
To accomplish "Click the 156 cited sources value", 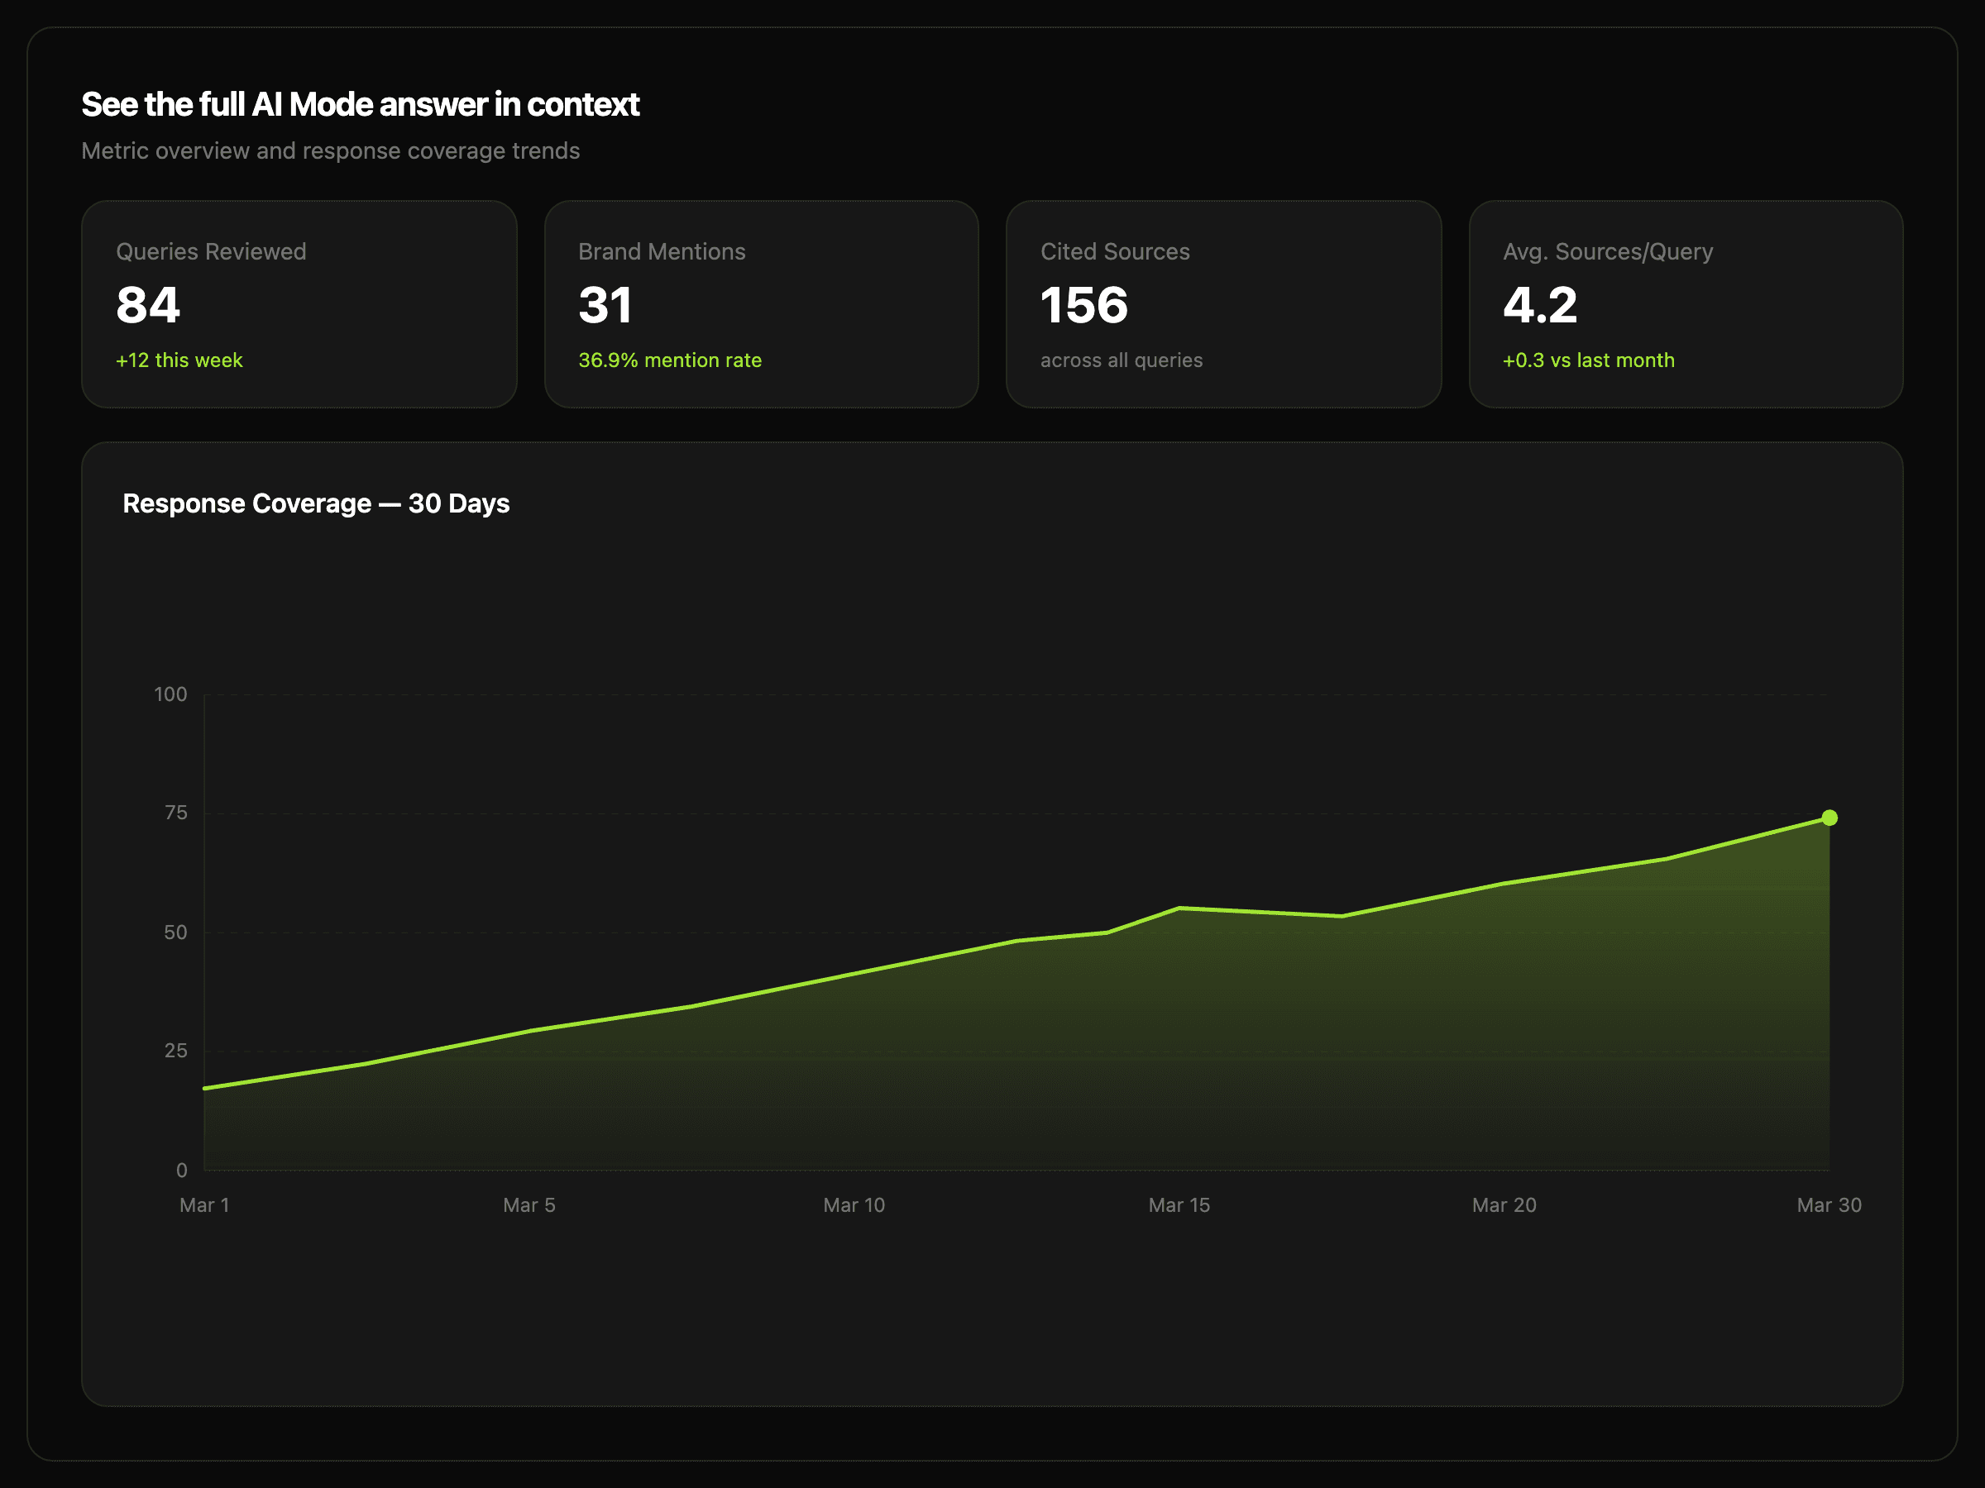I will click(1083, 305).
